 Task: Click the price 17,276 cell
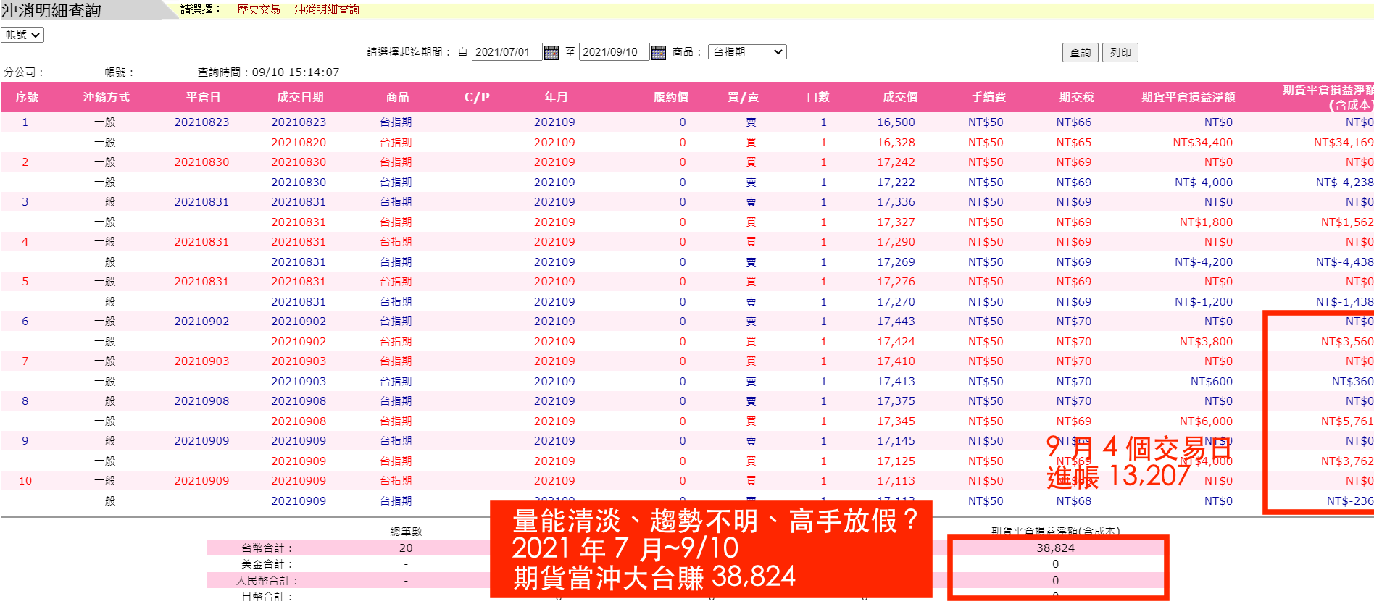(x=896, y=282)
